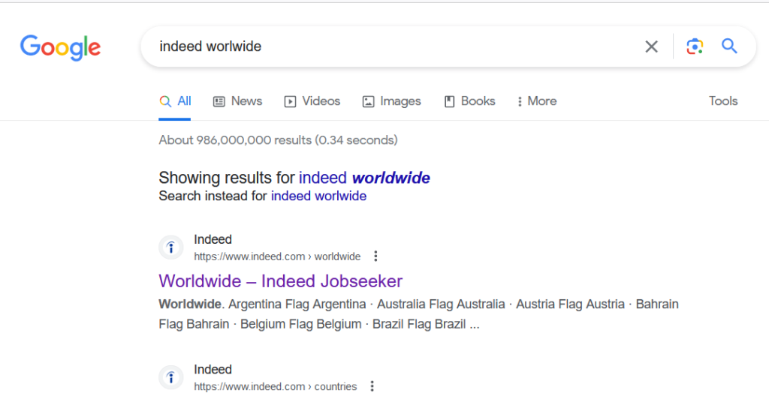Click the corrected 'indeed worldwide' link
Image resolution: width=769 pixels, height=393 pixels.
coord(364,178)
